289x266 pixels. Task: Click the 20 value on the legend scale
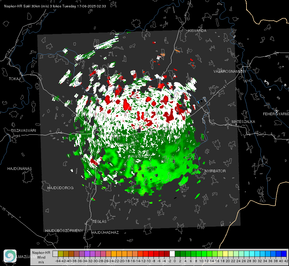[228, 261]
